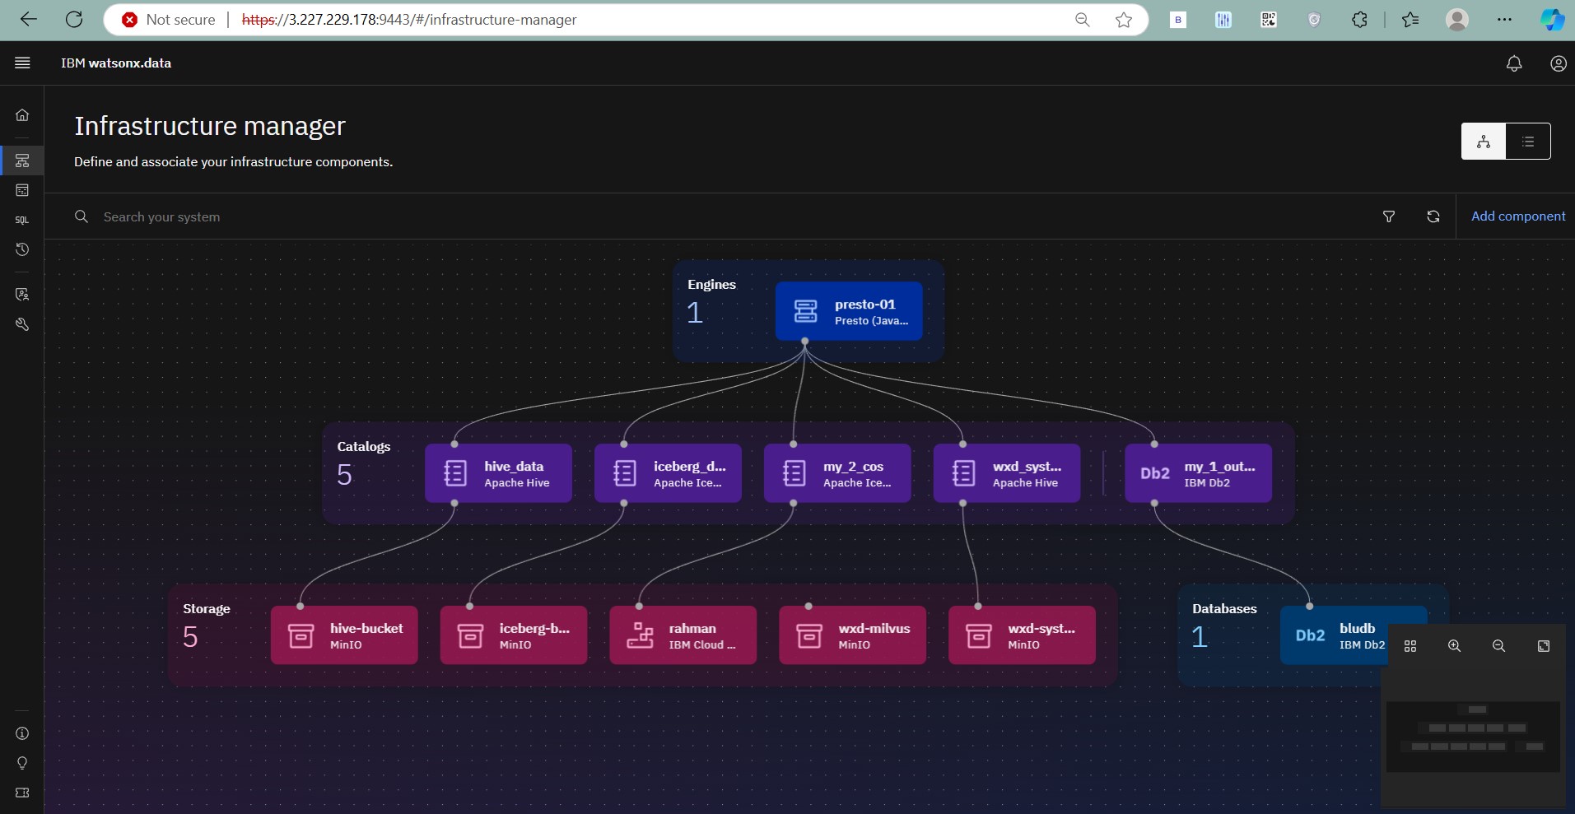Select Infrastructure manager sidebar icon
This screenshot has width=1575, height=814.
22,160
